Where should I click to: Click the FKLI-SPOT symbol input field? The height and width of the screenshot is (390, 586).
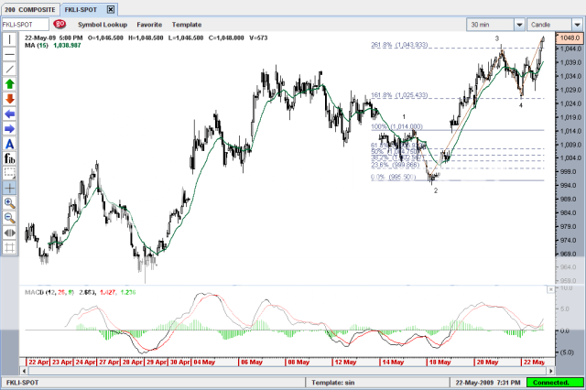pos(24,24)
